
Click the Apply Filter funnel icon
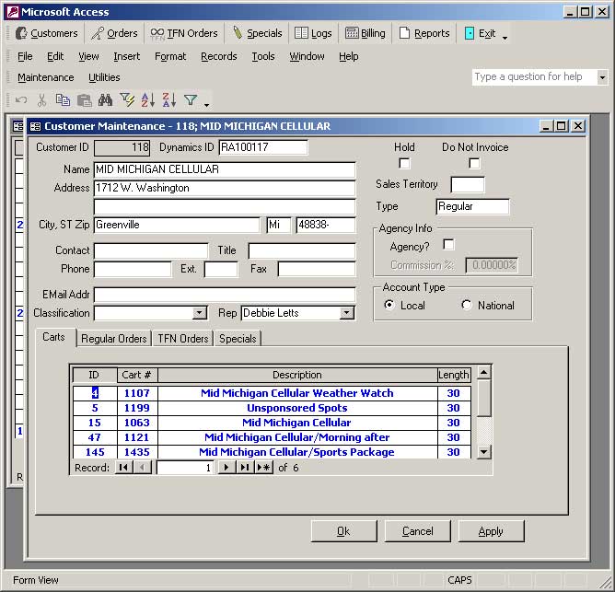191,100
